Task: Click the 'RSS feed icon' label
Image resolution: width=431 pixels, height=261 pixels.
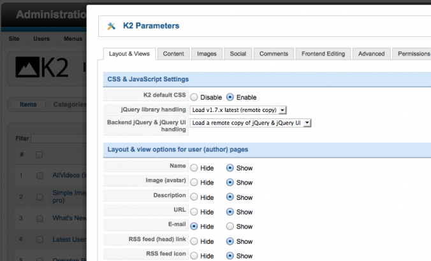Action: click(166, 253)
